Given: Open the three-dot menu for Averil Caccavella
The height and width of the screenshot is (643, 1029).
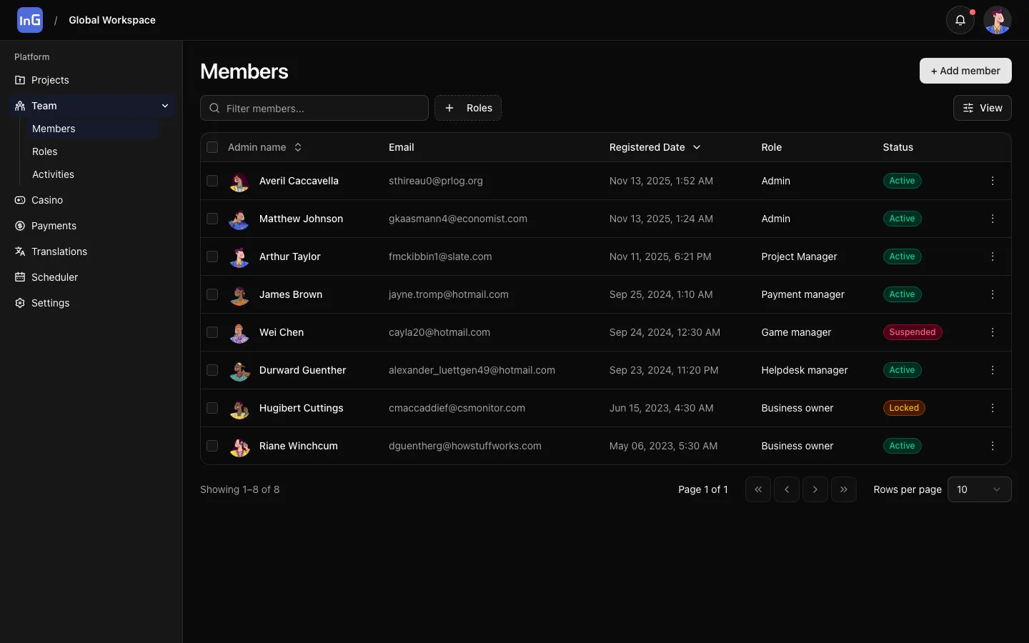Looking at the screenshot, I should coord(993,181).
